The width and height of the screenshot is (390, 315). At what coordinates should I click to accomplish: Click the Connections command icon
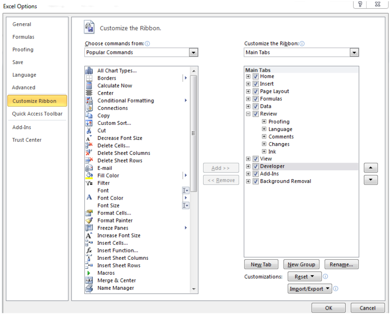[x=89, y=108]
